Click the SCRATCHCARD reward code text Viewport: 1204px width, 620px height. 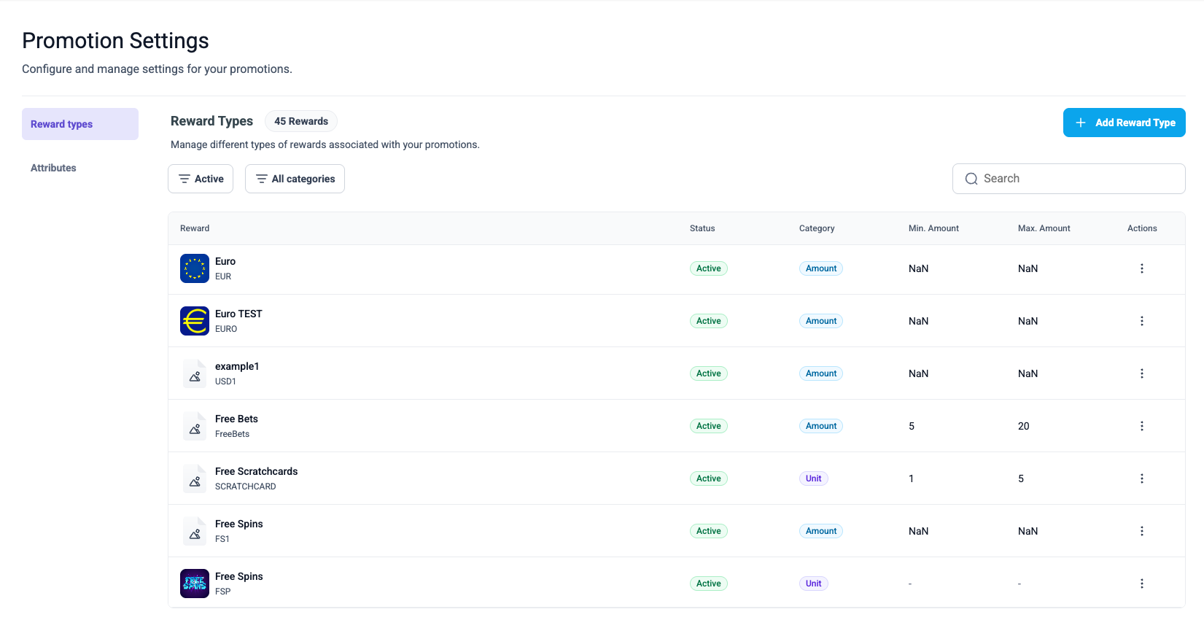point(246,487)
